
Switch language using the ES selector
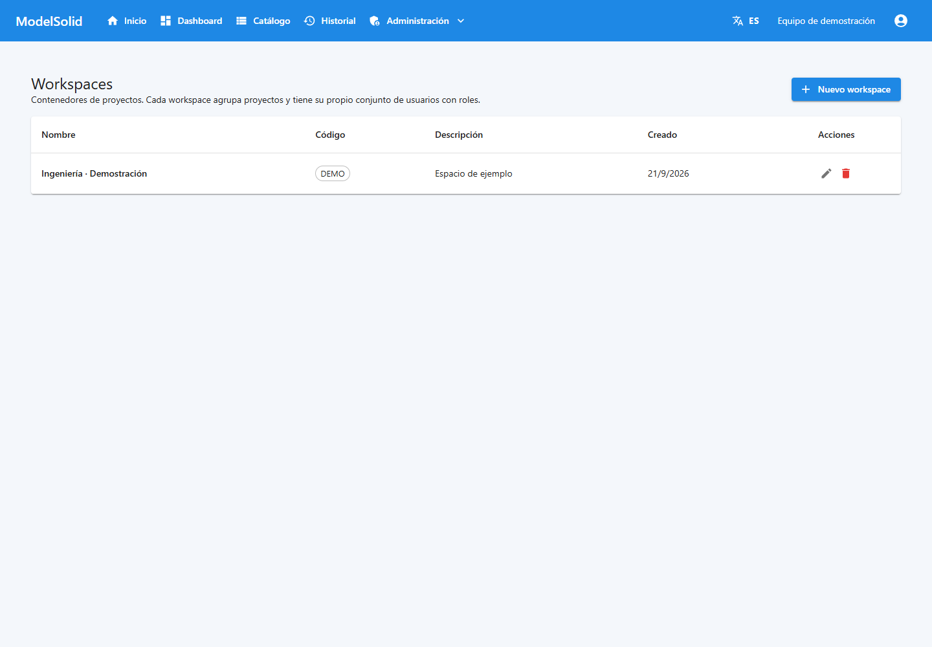point(746,21)
